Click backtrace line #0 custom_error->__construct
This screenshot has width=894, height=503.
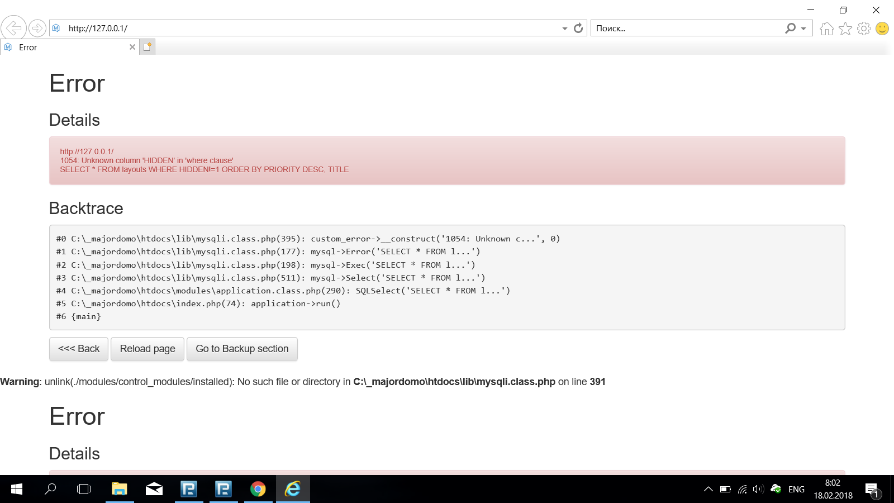pos(308,239)
